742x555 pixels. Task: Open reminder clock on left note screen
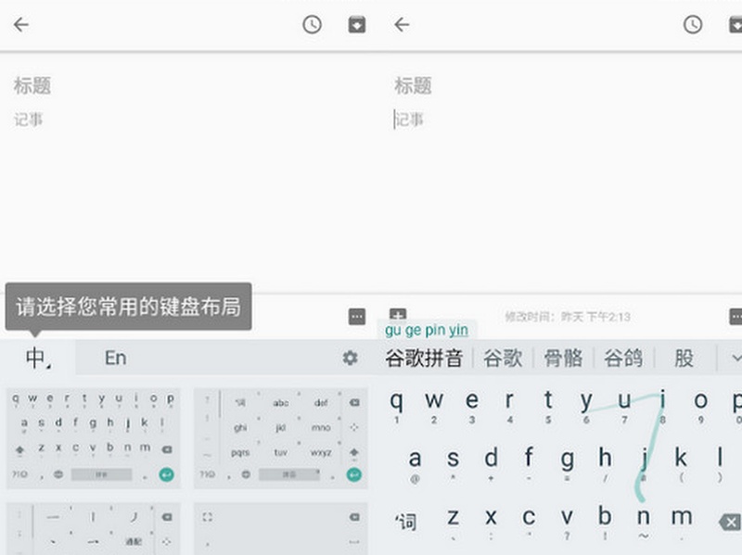click(312, 25)
